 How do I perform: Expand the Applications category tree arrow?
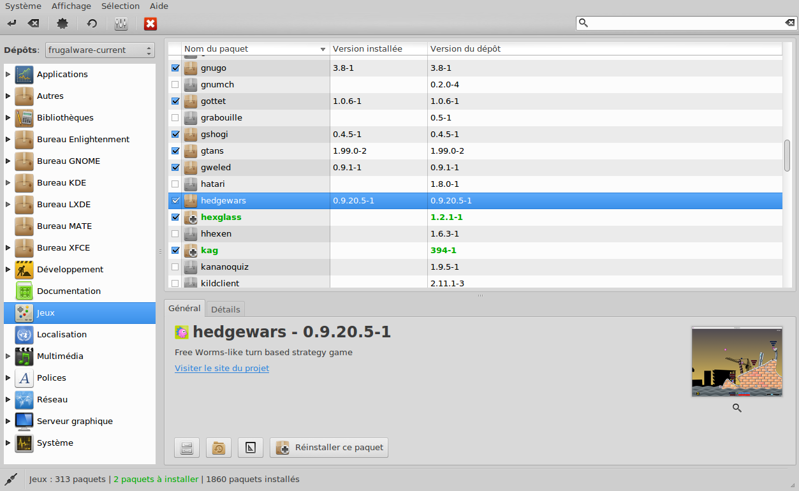pyautogui.click(x=8, y=75)
